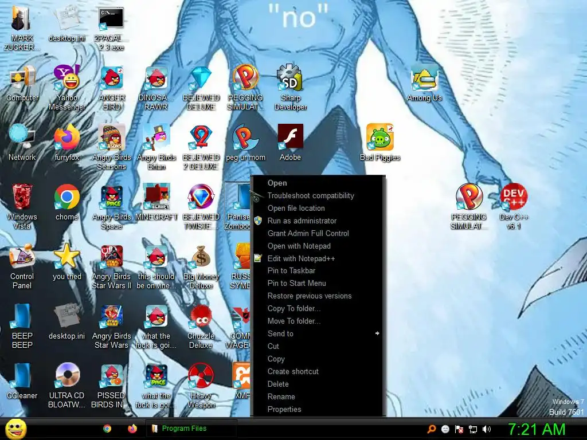587x440 pixels.
Task: Choose Copy To folder...
Action: click(318, 308)
